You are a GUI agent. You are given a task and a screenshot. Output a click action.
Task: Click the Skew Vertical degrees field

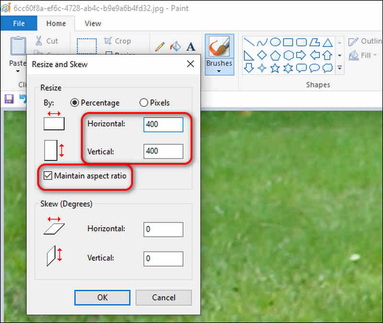[163, 258]
